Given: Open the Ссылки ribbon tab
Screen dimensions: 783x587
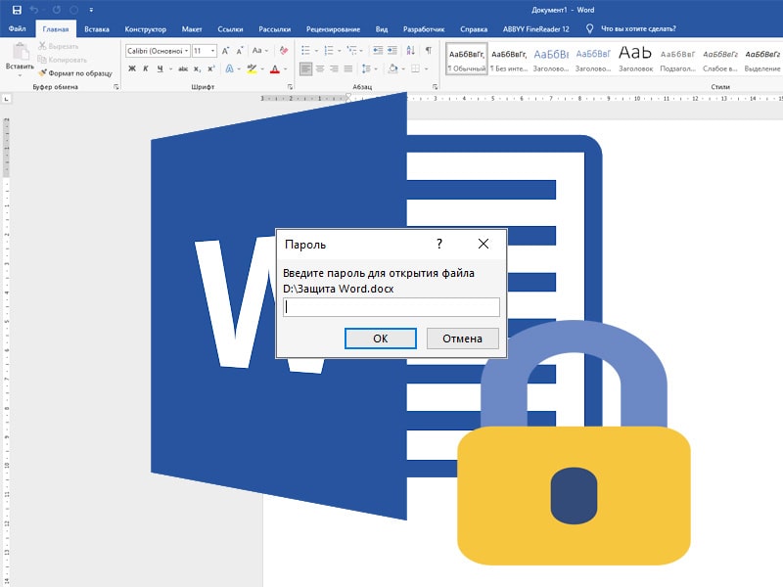Looking at the screenshot, I should click(230, 29).
